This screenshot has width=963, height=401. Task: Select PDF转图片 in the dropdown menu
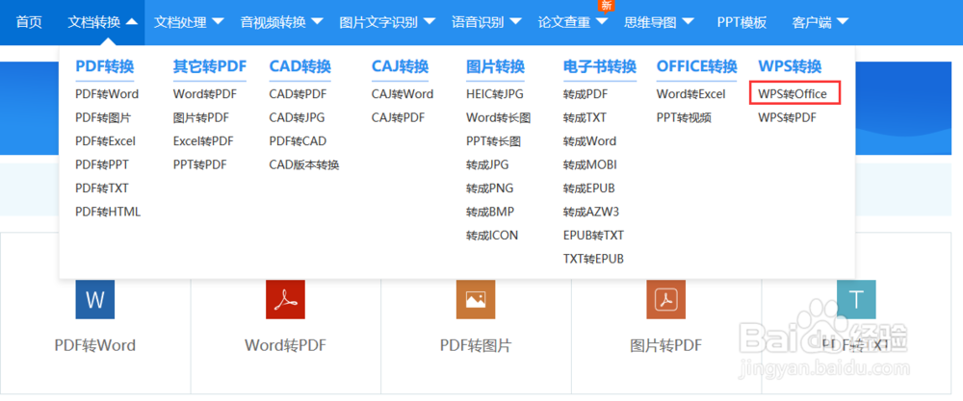point(103,117)
